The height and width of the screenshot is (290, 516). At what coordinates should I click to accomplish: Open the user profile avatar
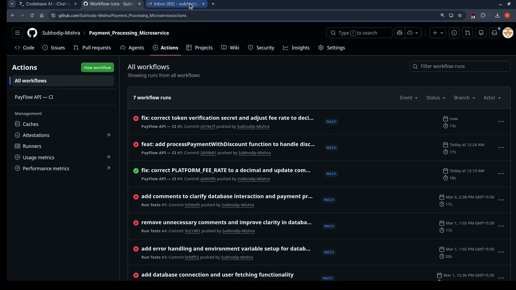tap(508, 33)
